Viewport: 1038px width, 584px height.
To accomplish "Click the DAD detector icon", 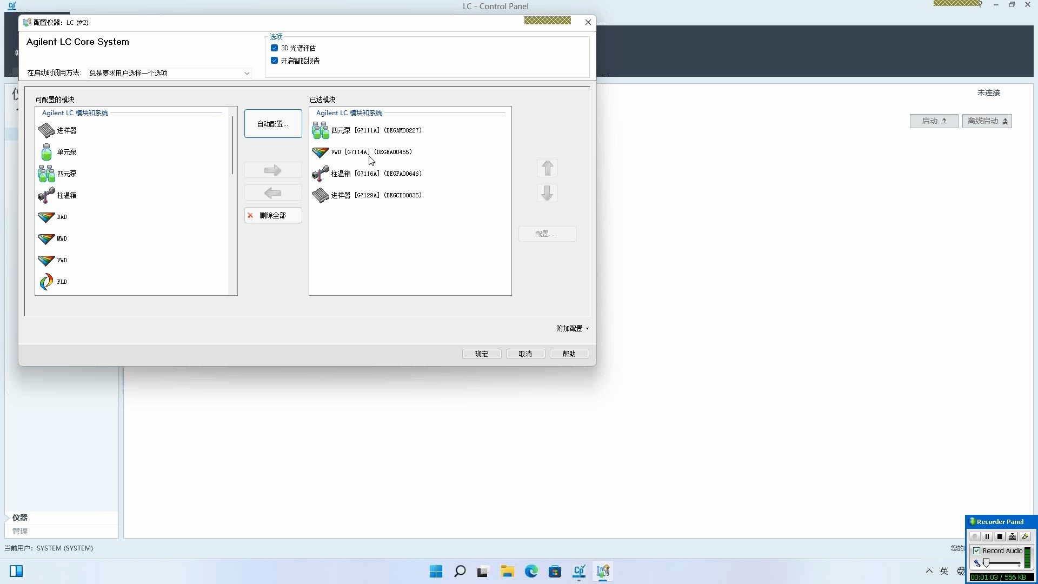I will (x=46, y=217).
